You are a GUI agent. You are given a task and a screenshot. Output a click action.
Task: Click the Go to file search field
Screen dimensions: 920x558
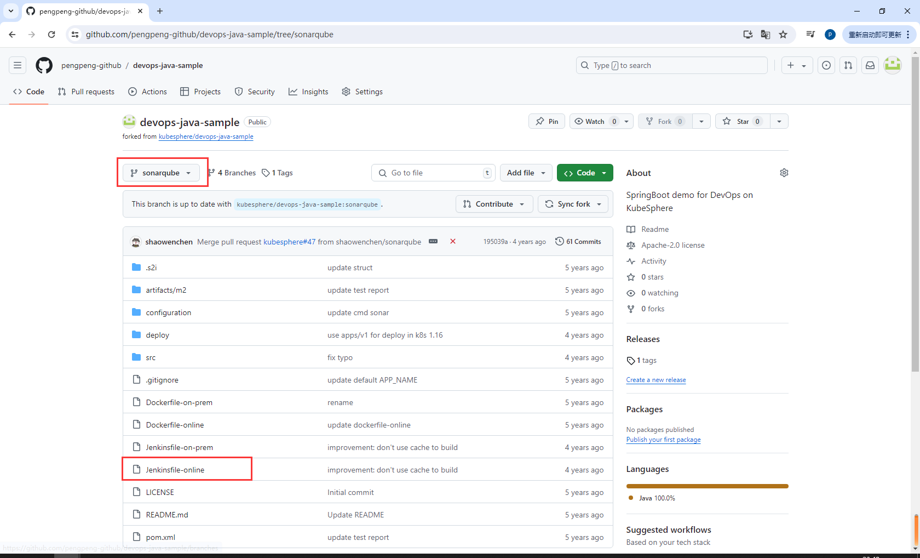point(434,173)
